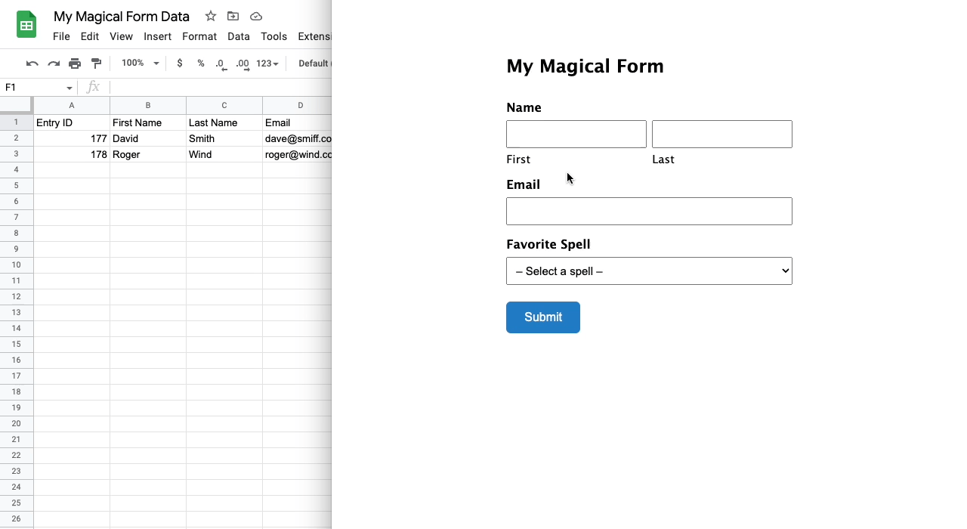Open the Favorite Spell select dropdown
This screenshot has height=529, width=967.
tap(649, 271)
